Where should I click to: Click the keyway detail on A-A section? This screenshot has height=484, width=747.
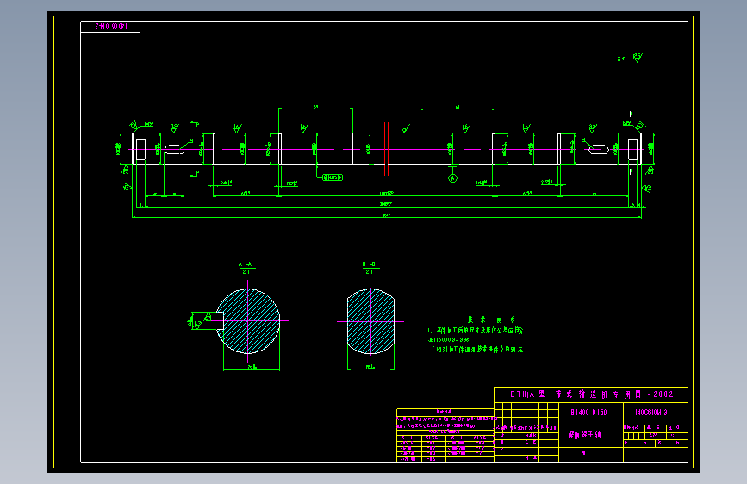pos(206,320)
